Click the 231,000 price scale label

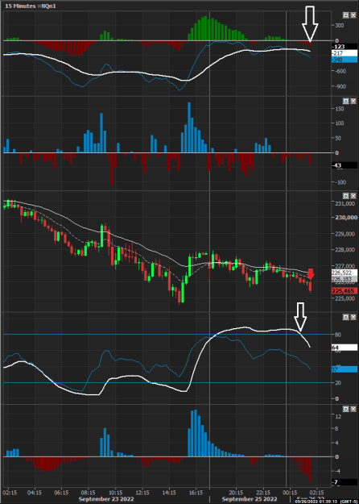(x=345, y=204)
